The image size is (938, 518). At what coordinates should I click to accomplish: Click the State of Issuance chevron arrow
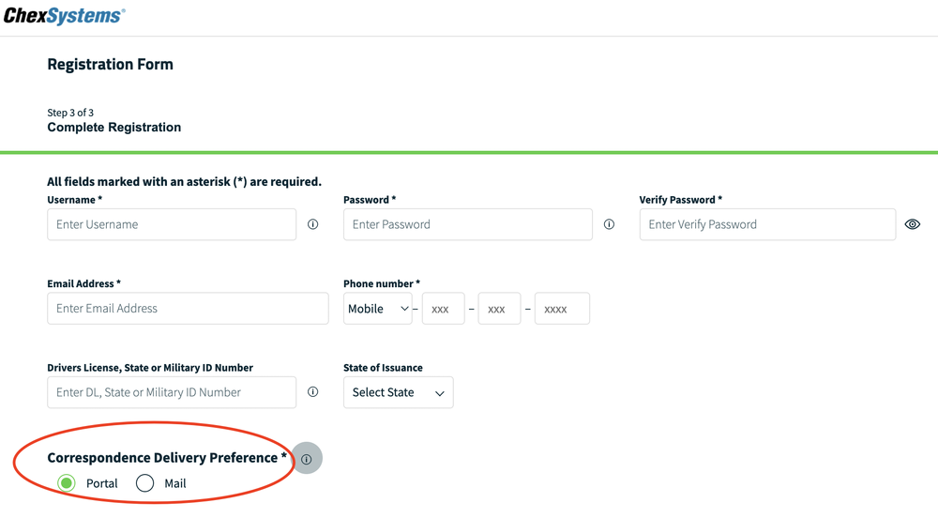pos(440,393)
